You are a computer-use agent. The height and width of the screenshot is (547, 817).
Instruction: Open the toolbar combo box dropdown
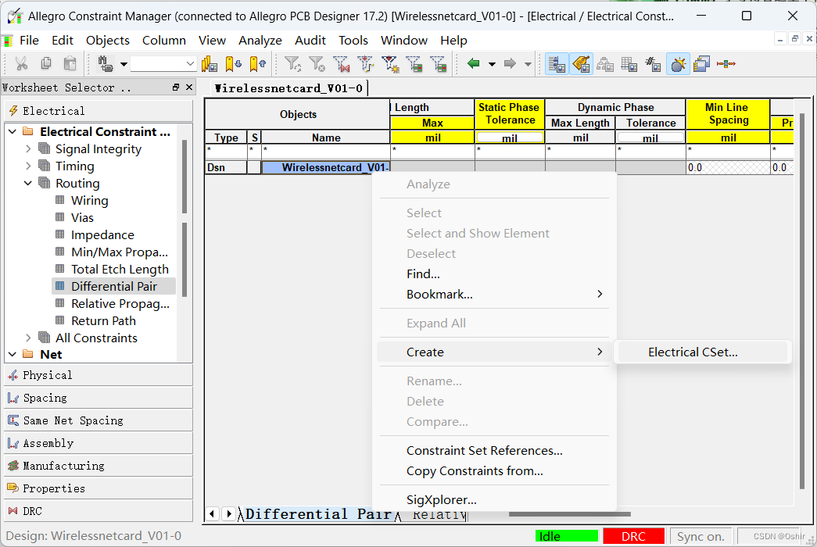(x=190, y=64)
